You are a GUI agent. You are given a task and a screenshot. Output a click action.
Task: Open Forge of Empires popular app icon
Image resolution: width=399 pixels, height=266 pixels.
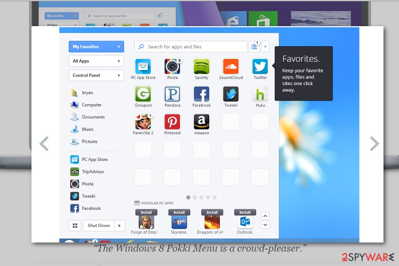click(146, 222)
